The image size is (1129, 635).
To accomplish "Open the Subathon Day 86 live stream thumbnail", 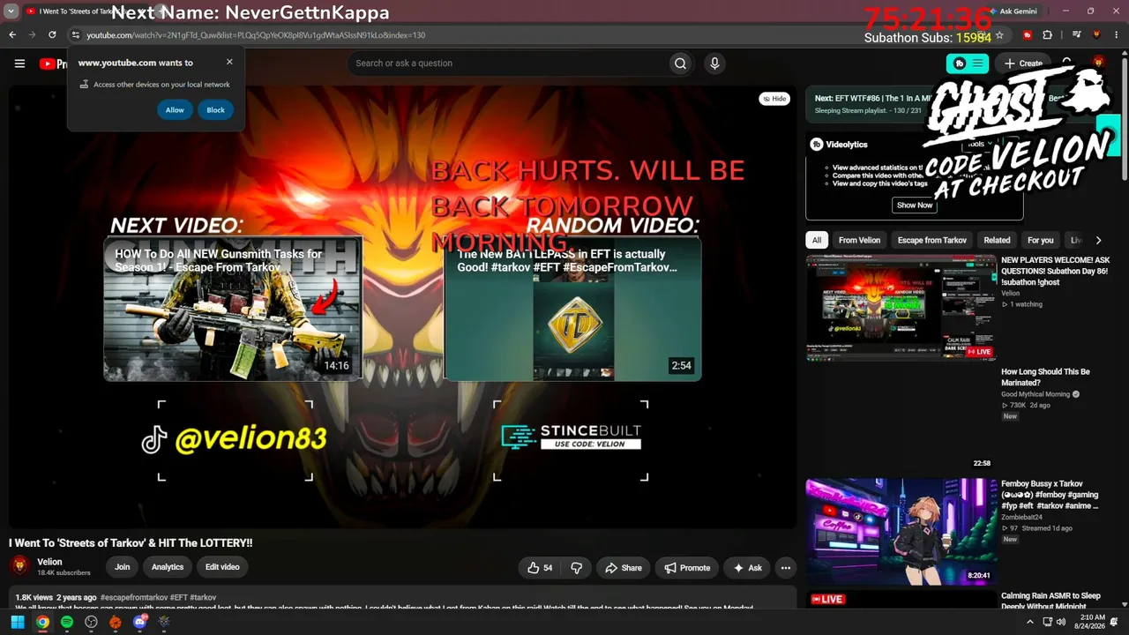I will point(901,308).
